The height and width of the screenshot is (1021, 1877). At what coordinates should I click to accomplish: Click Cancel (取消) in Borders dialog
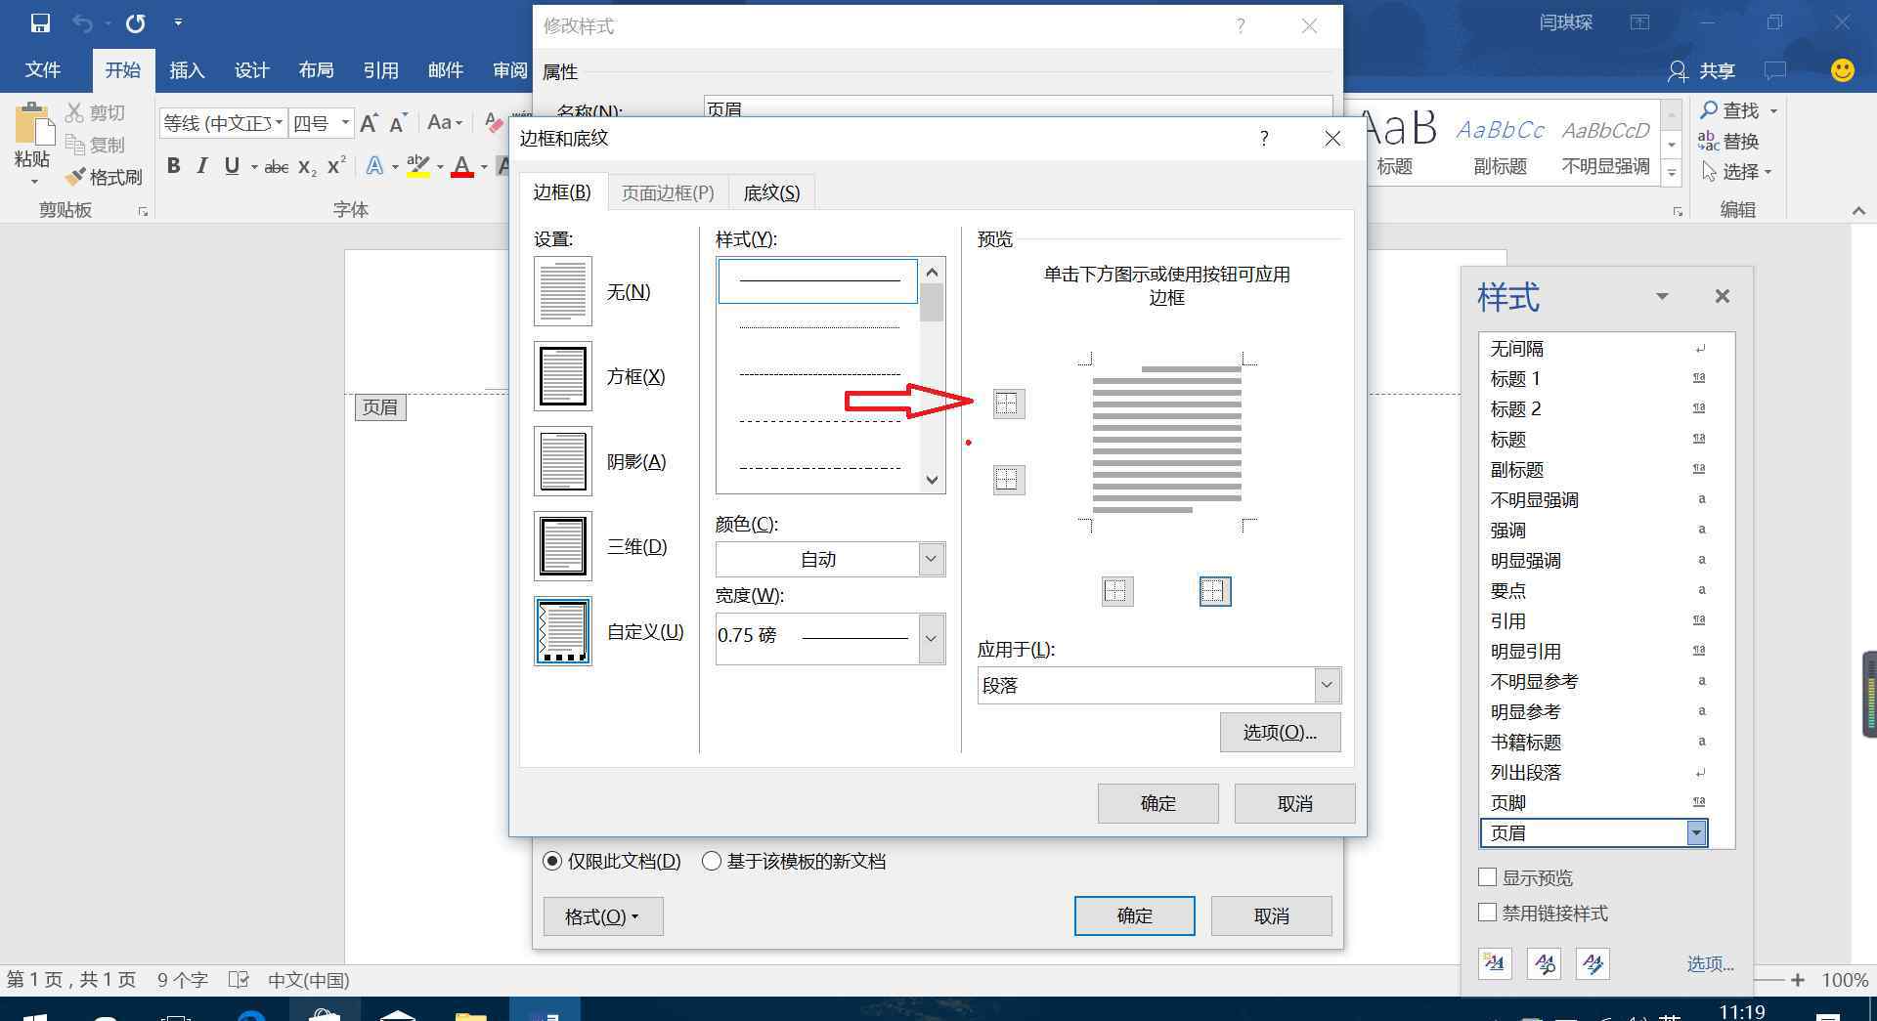tap(1295, 803)
